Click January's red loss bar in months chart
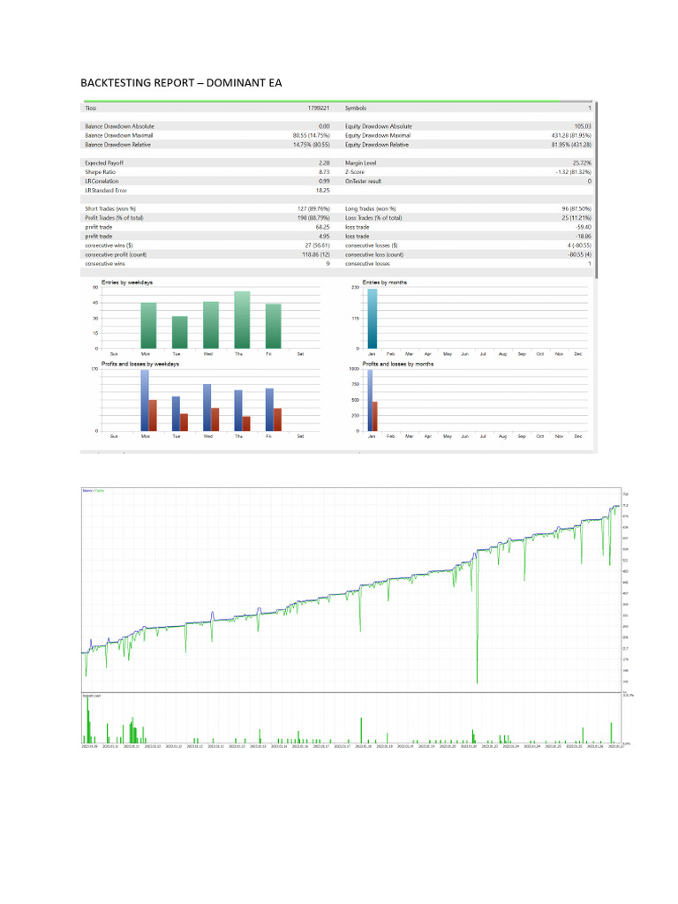Viewport: 678px width, 904px height. coord(375,417)
